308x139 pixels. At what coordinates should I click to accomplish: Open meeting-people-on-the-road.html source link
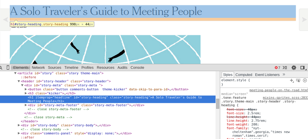[x=278, y=90]
